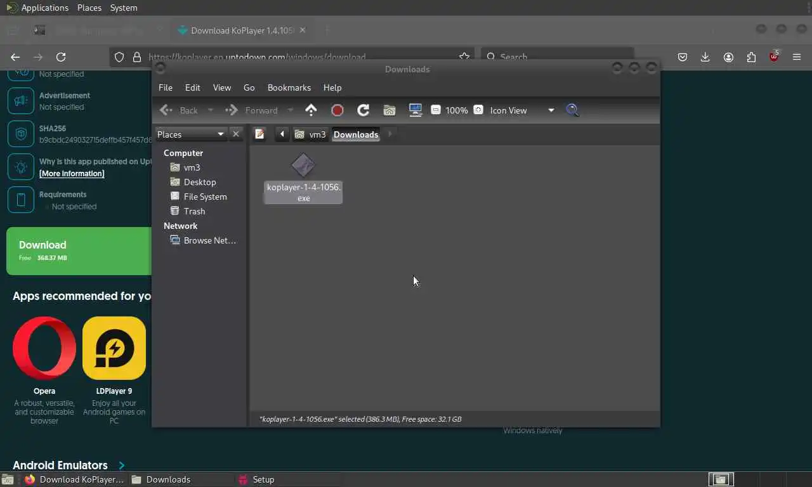Switch to Download KoPlayer Firefox taskbar item
The image size is (812, 487).
click(74, 479)
